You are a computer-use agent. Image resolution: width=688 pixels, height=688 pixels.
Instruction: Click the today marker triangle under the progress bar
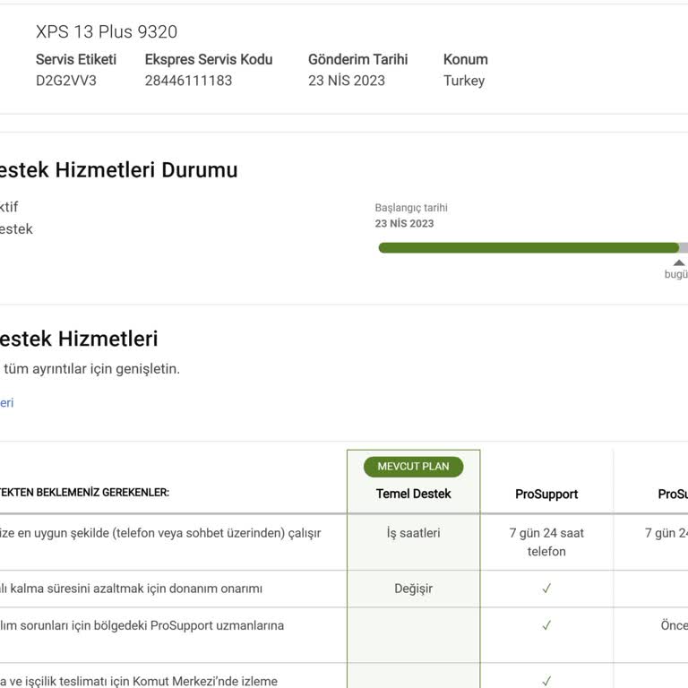(x=679, y=262)
